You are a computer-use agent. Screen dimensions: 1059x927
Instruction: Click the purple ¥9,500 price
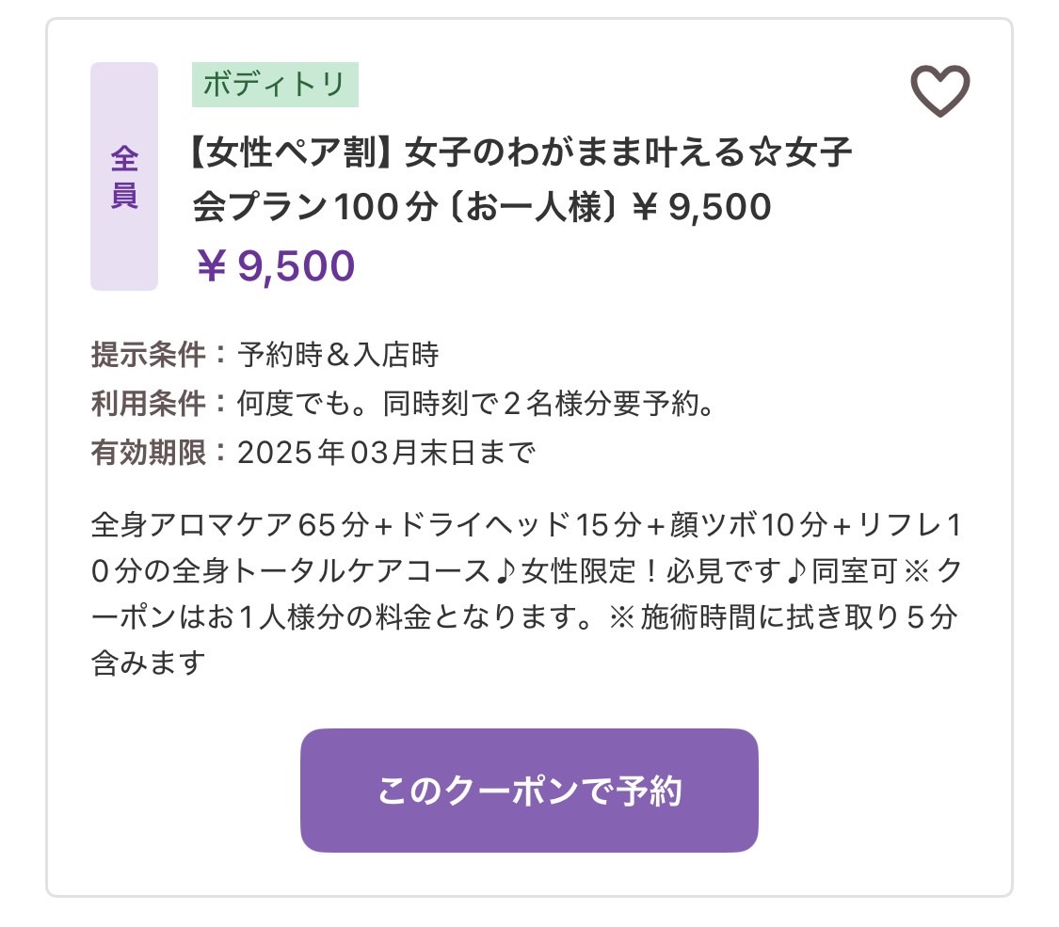(x=276, y=265)
